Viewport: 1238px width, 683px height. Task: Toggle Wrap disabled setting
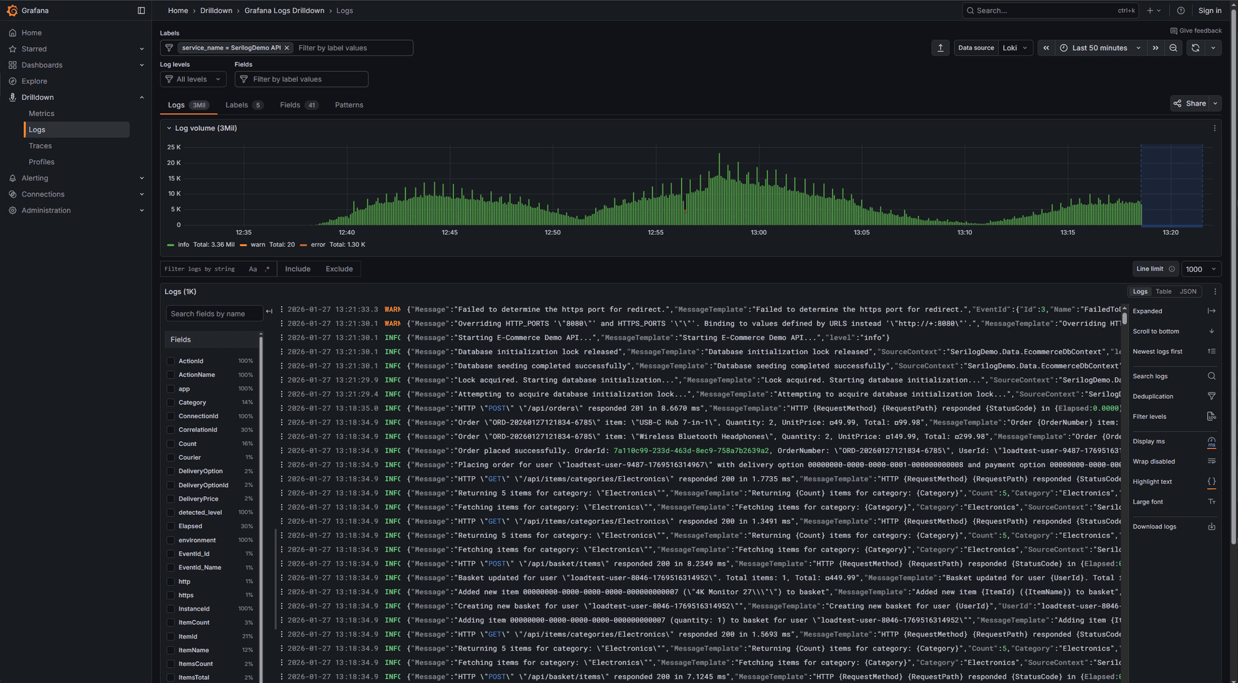click(1212, 461)
